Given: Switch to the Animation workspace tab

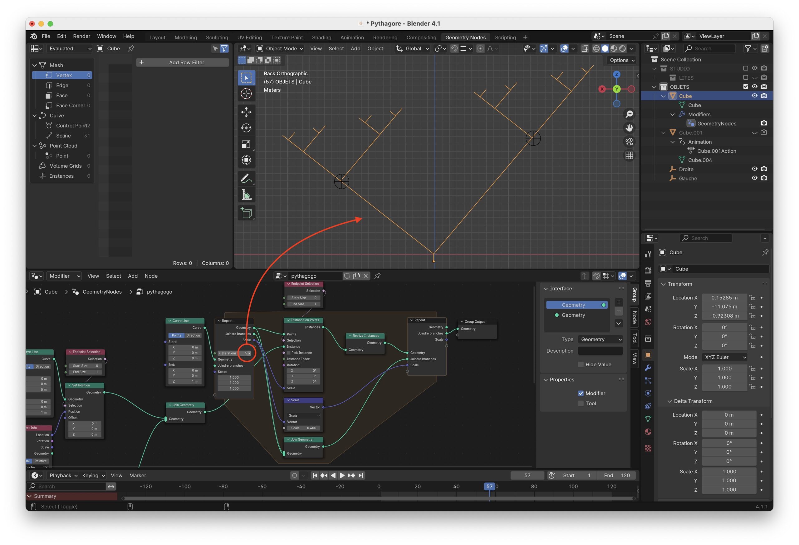Looking at the screenshot, I should click(x=352, y=37).
